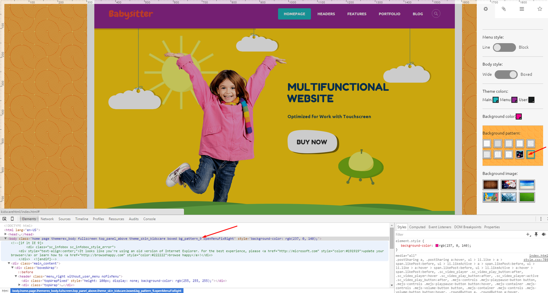548x293 pixels.
Task: Expand the head element node
Action: tap(5, 234)
